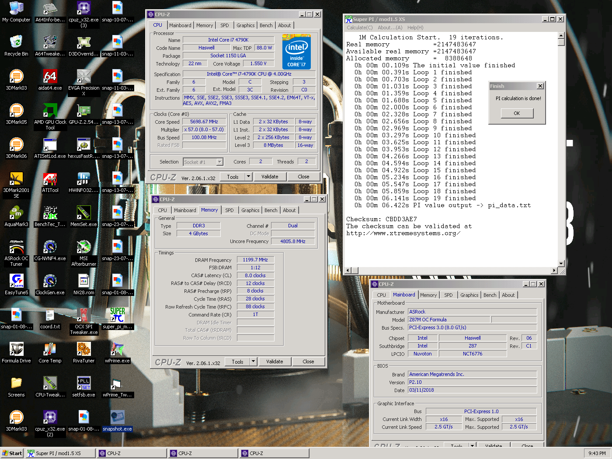Click Validate in top CPU-Z window
This screenshot has height=459, width=612.
[x=270, y=177]
